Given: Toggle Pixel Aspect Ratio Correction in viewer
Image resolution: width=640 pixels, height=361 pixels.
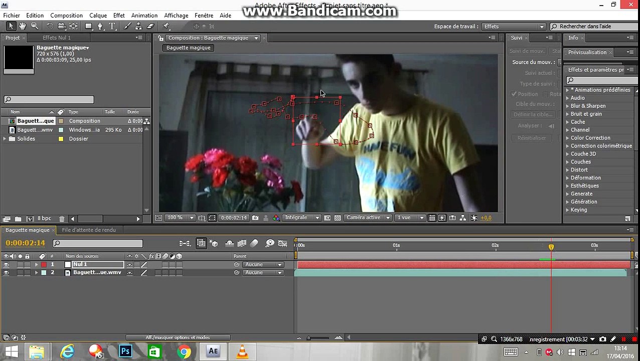Looking at the screenshot, I should click(x=432, y=218).
